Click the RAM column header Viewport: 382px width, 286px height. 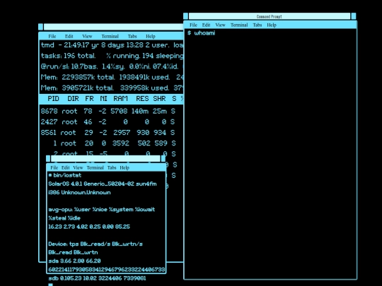click(120, 98)
